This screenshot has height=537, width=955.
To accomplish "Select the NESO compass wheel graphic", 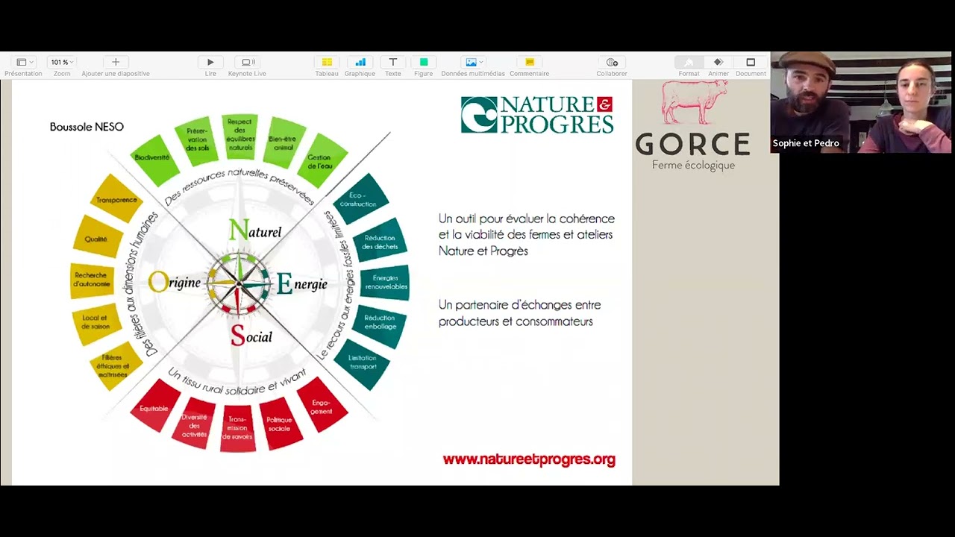I will [239, 283].
